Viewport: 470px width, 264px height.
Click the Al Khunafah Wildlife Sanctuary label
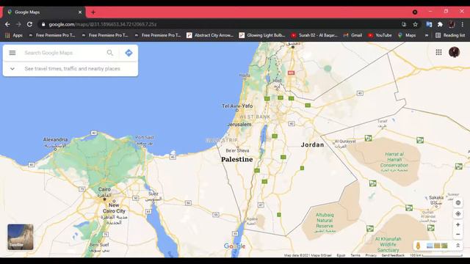click(x=388, y=244)
